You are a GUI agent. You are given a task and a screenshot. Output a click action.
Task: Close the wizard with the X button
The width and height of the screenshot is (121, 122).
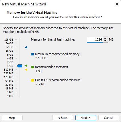click(117, 4)
